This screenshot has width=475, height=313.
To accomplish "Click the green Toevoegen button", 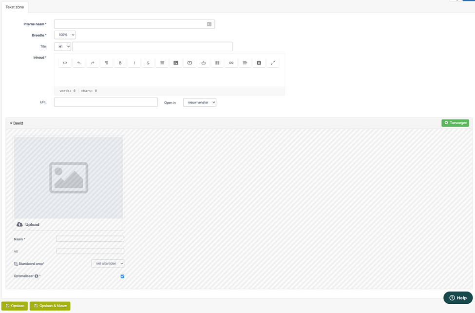I will [x=455, y=123].
